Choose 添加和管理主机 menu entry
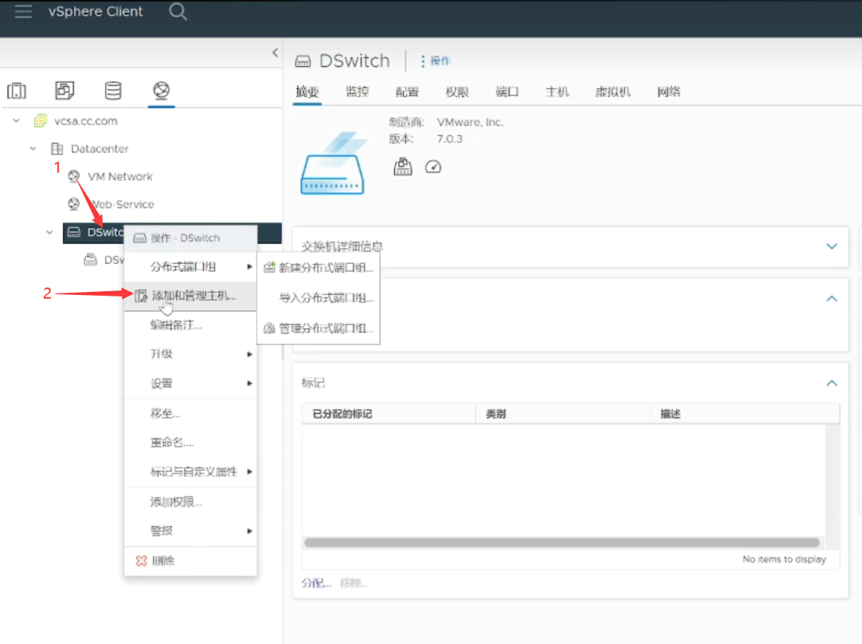 191,296
